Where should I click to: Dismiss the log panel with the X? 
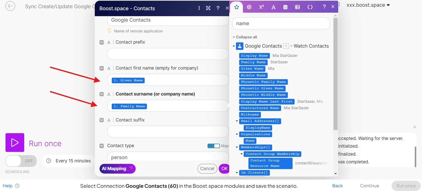coord(415,127)
